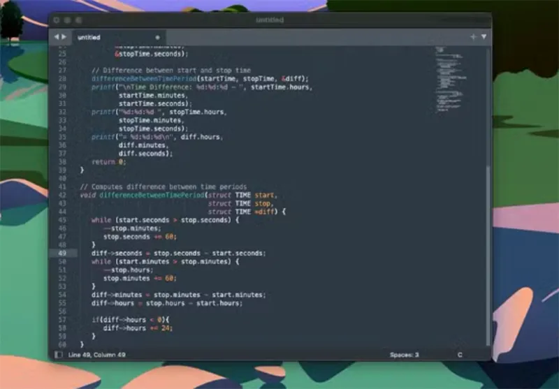Click the green zoom window button
This screenshot has width=559, height=389.
pyautogui.click(x=78, y=20)
